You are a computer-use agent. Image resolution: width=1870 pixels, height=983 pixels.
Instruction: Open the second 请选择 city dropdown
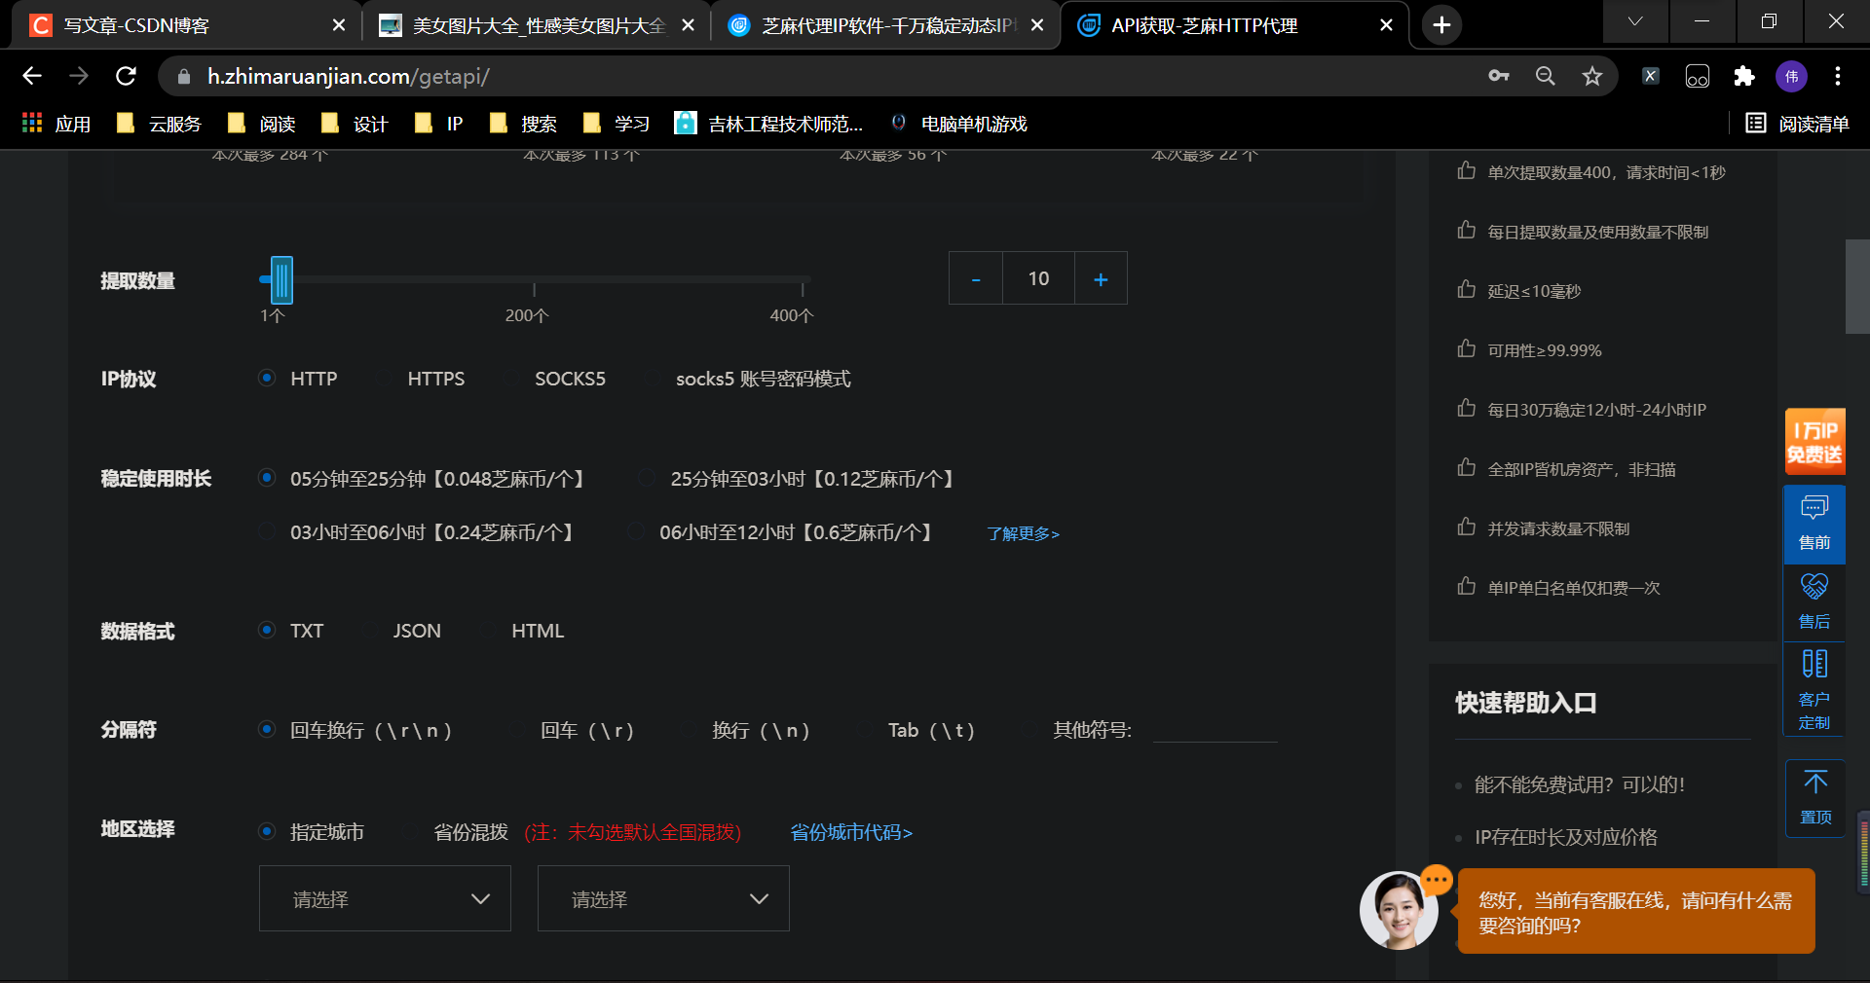point(663,898)
